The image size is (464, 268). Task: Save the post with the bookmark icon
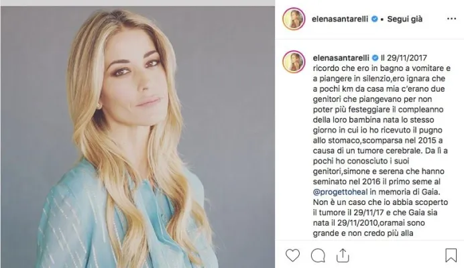click(x=451, y=255)
